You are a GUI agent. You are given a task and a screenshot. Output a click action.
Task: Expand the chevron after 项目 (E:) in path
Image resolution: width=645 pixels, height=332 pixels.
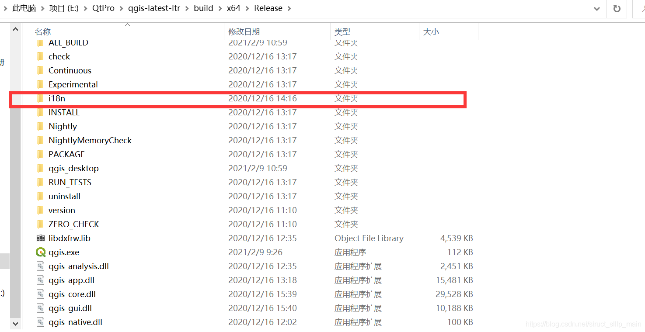[x=85, y=8]
